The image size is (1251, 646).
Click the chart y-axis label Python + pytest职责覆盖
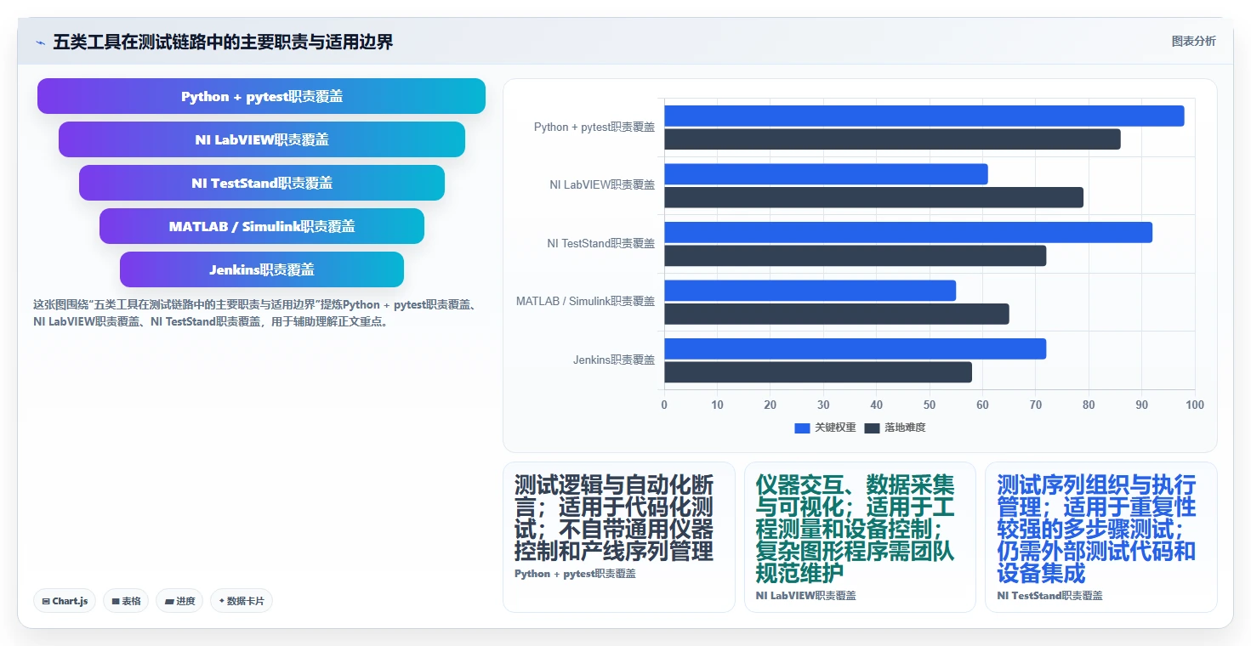[594, 127]
